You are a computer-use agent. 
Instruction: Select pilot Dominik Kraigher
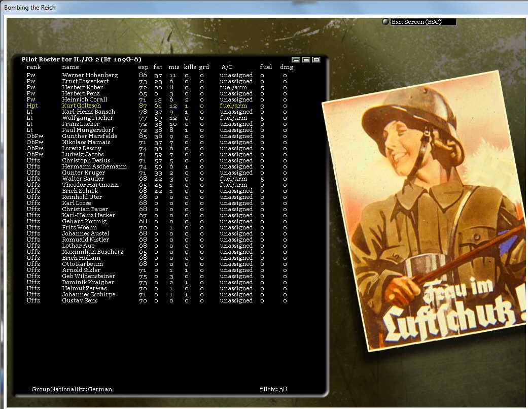point(88,282)
